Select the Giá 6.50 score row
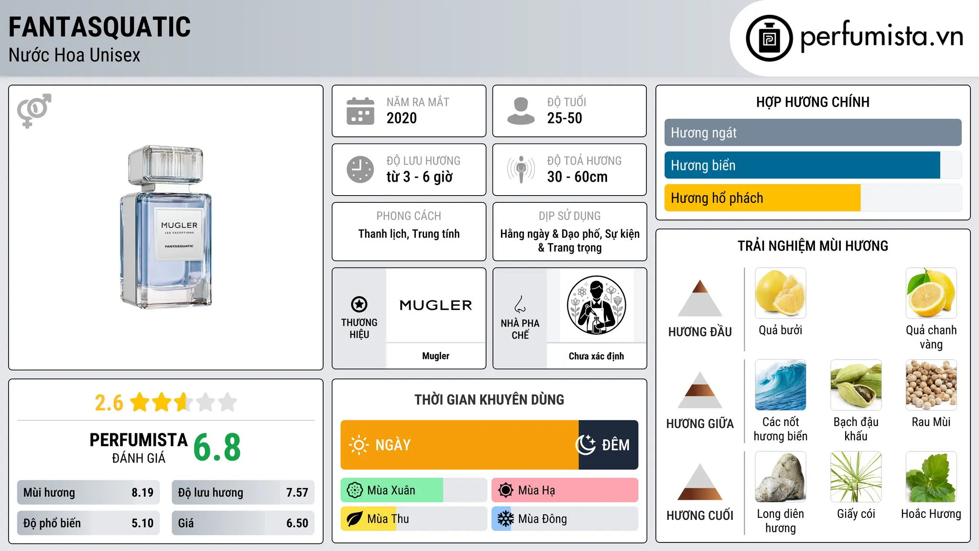 [243, 523]
